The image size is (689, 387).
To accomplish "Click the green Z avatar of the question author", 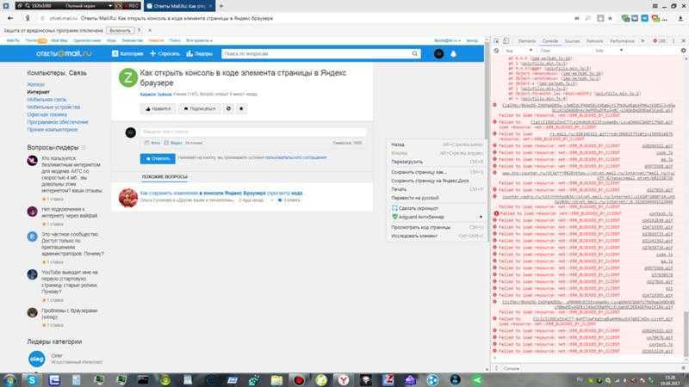I will coord(128,77).
